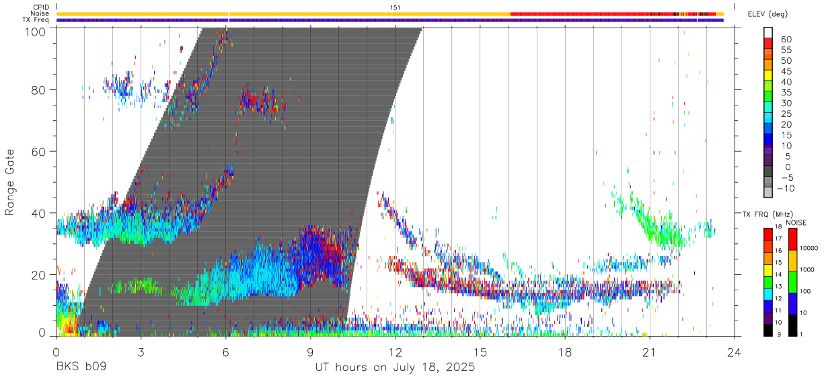Click cyan ELEV color cell between 20 and 25
Image resolution: width=826 pixels, height=381 pixels.
pyautogui.click(x=768, y=119)
